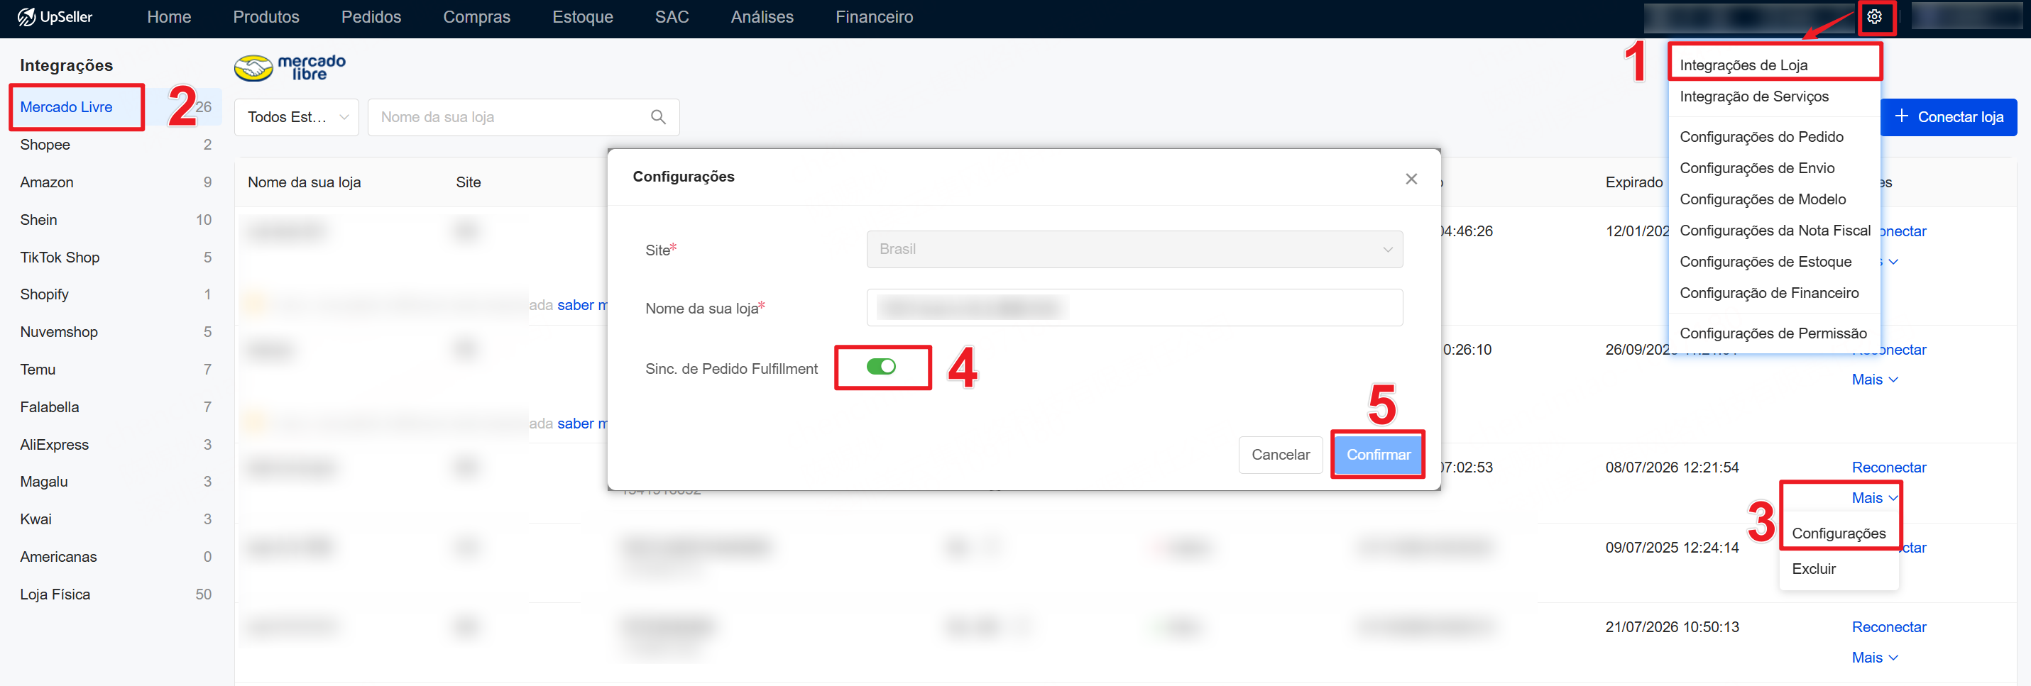Viewport: 2031px width, 686px height.
Task: Close the Configurações dialog with X
Action: click(x=1411, y=179)
